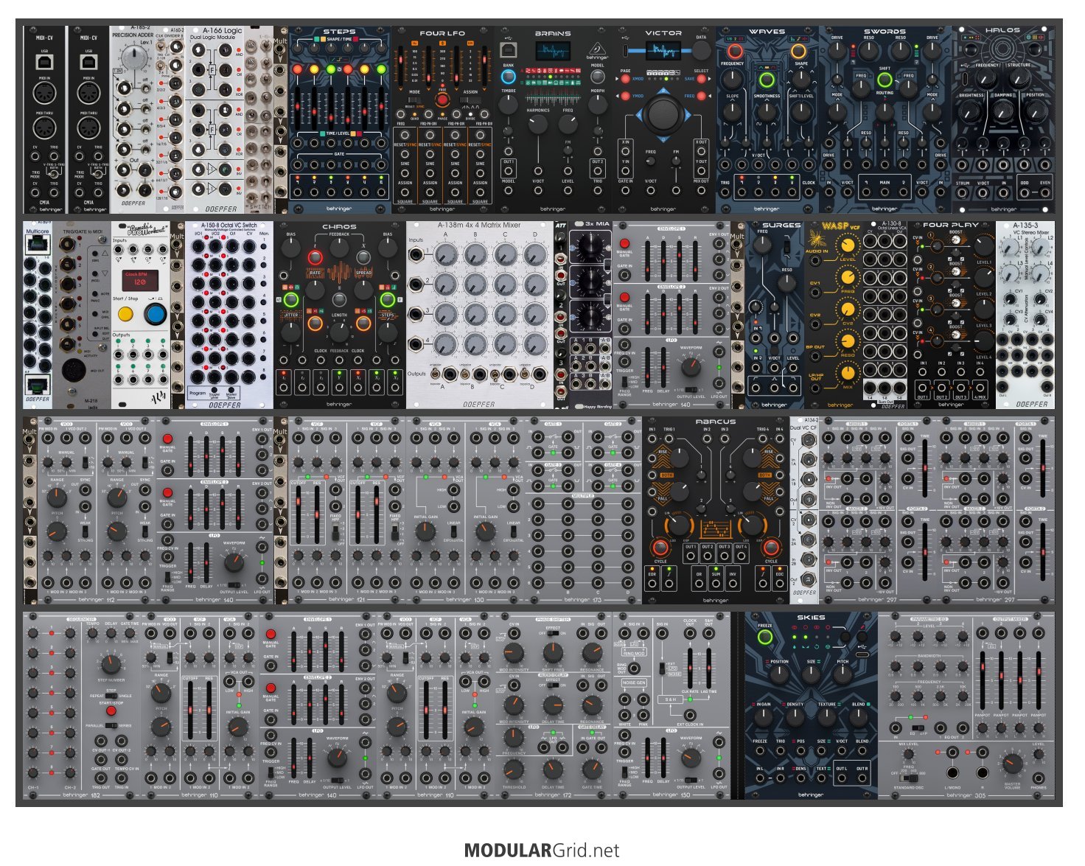This screenshot has width=1085, height=866.
Task: Click the SHIFT/LEVEL knob on WAVES
Action: (800, 112)
